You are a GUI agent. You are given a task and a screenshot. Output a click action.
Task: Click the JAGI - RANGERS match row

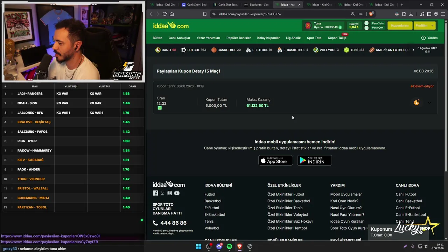(73, 93)
